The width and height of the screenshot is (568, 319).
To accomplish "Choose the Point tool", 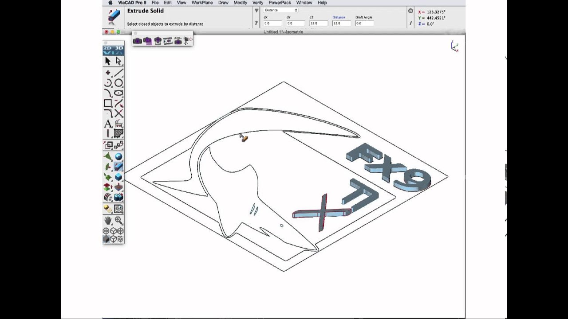I will click(x=108, y=73).
